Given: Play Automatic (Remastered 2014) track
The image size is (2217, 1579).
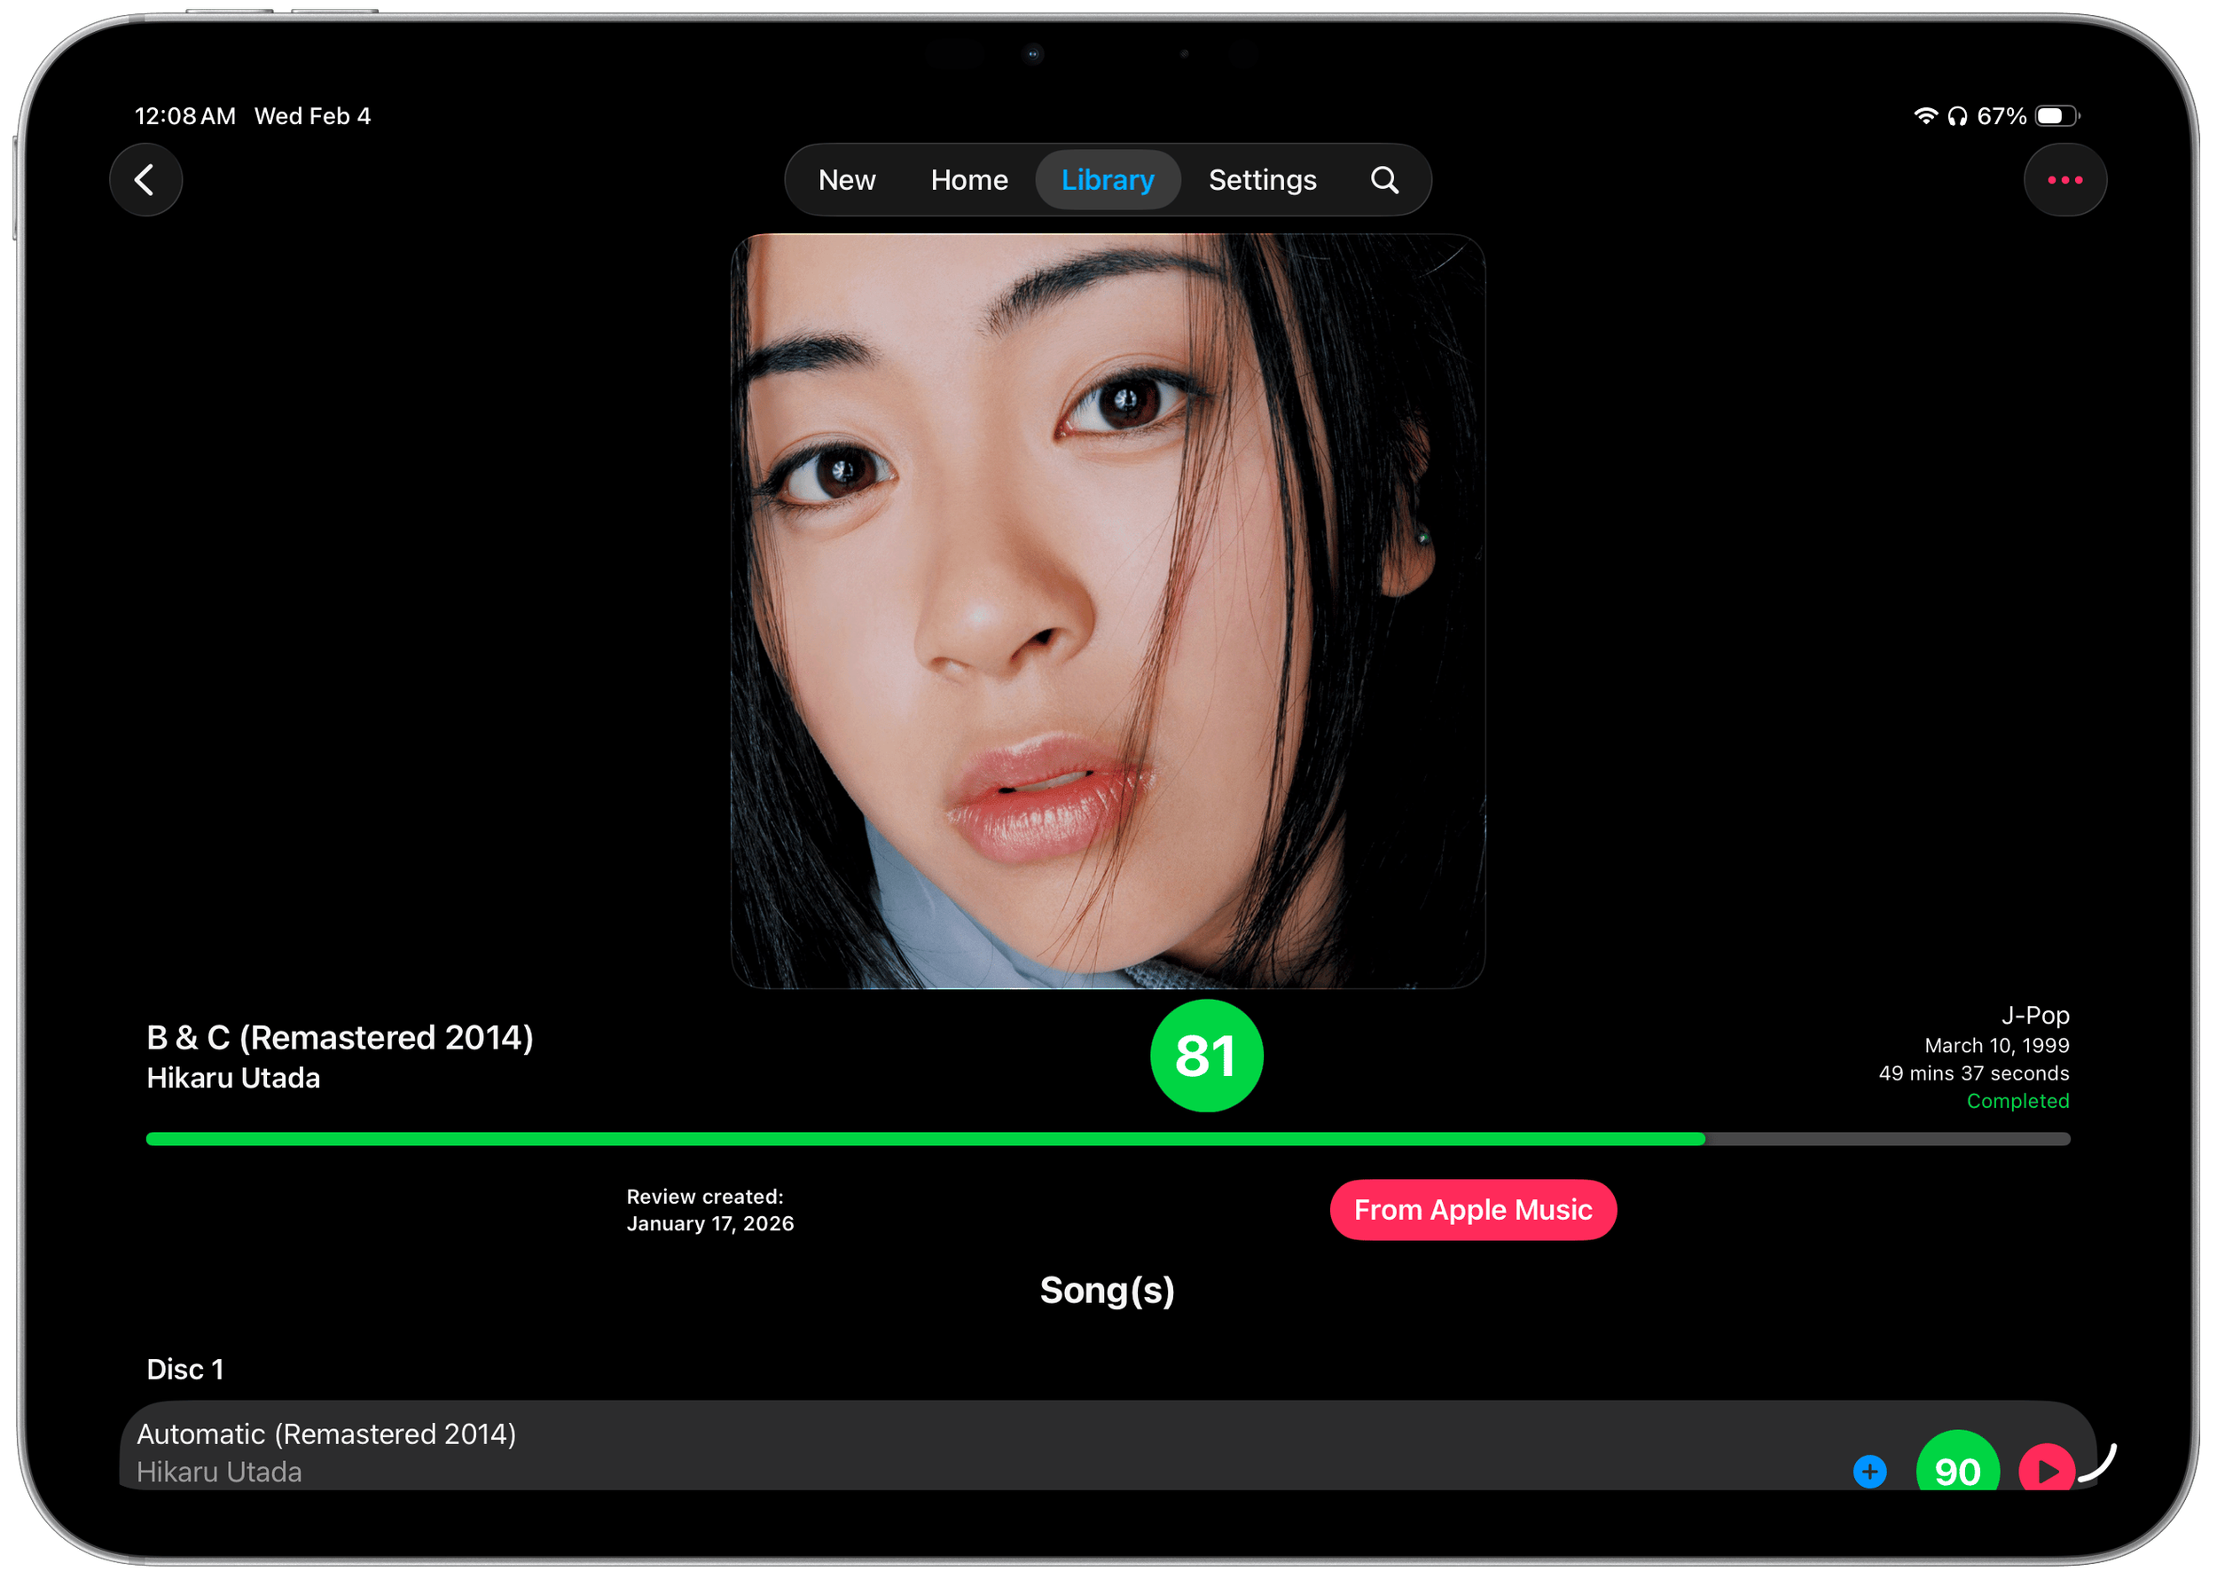Looking at the screenshot, I should pyautogui.click(x=2046, y=1470).
